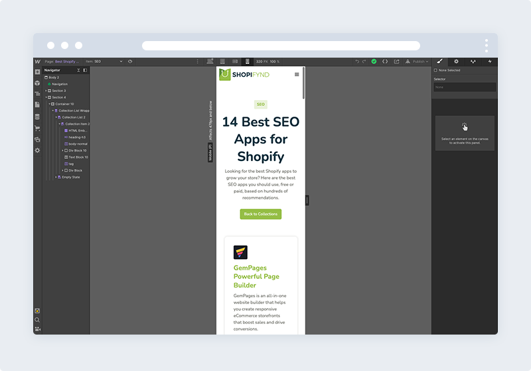
Task: Pin the Navigator panel
Action: [x=85, y=70]
